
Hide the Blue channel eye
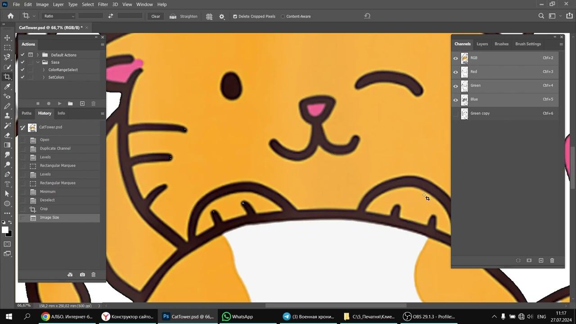tap(455, 100)
